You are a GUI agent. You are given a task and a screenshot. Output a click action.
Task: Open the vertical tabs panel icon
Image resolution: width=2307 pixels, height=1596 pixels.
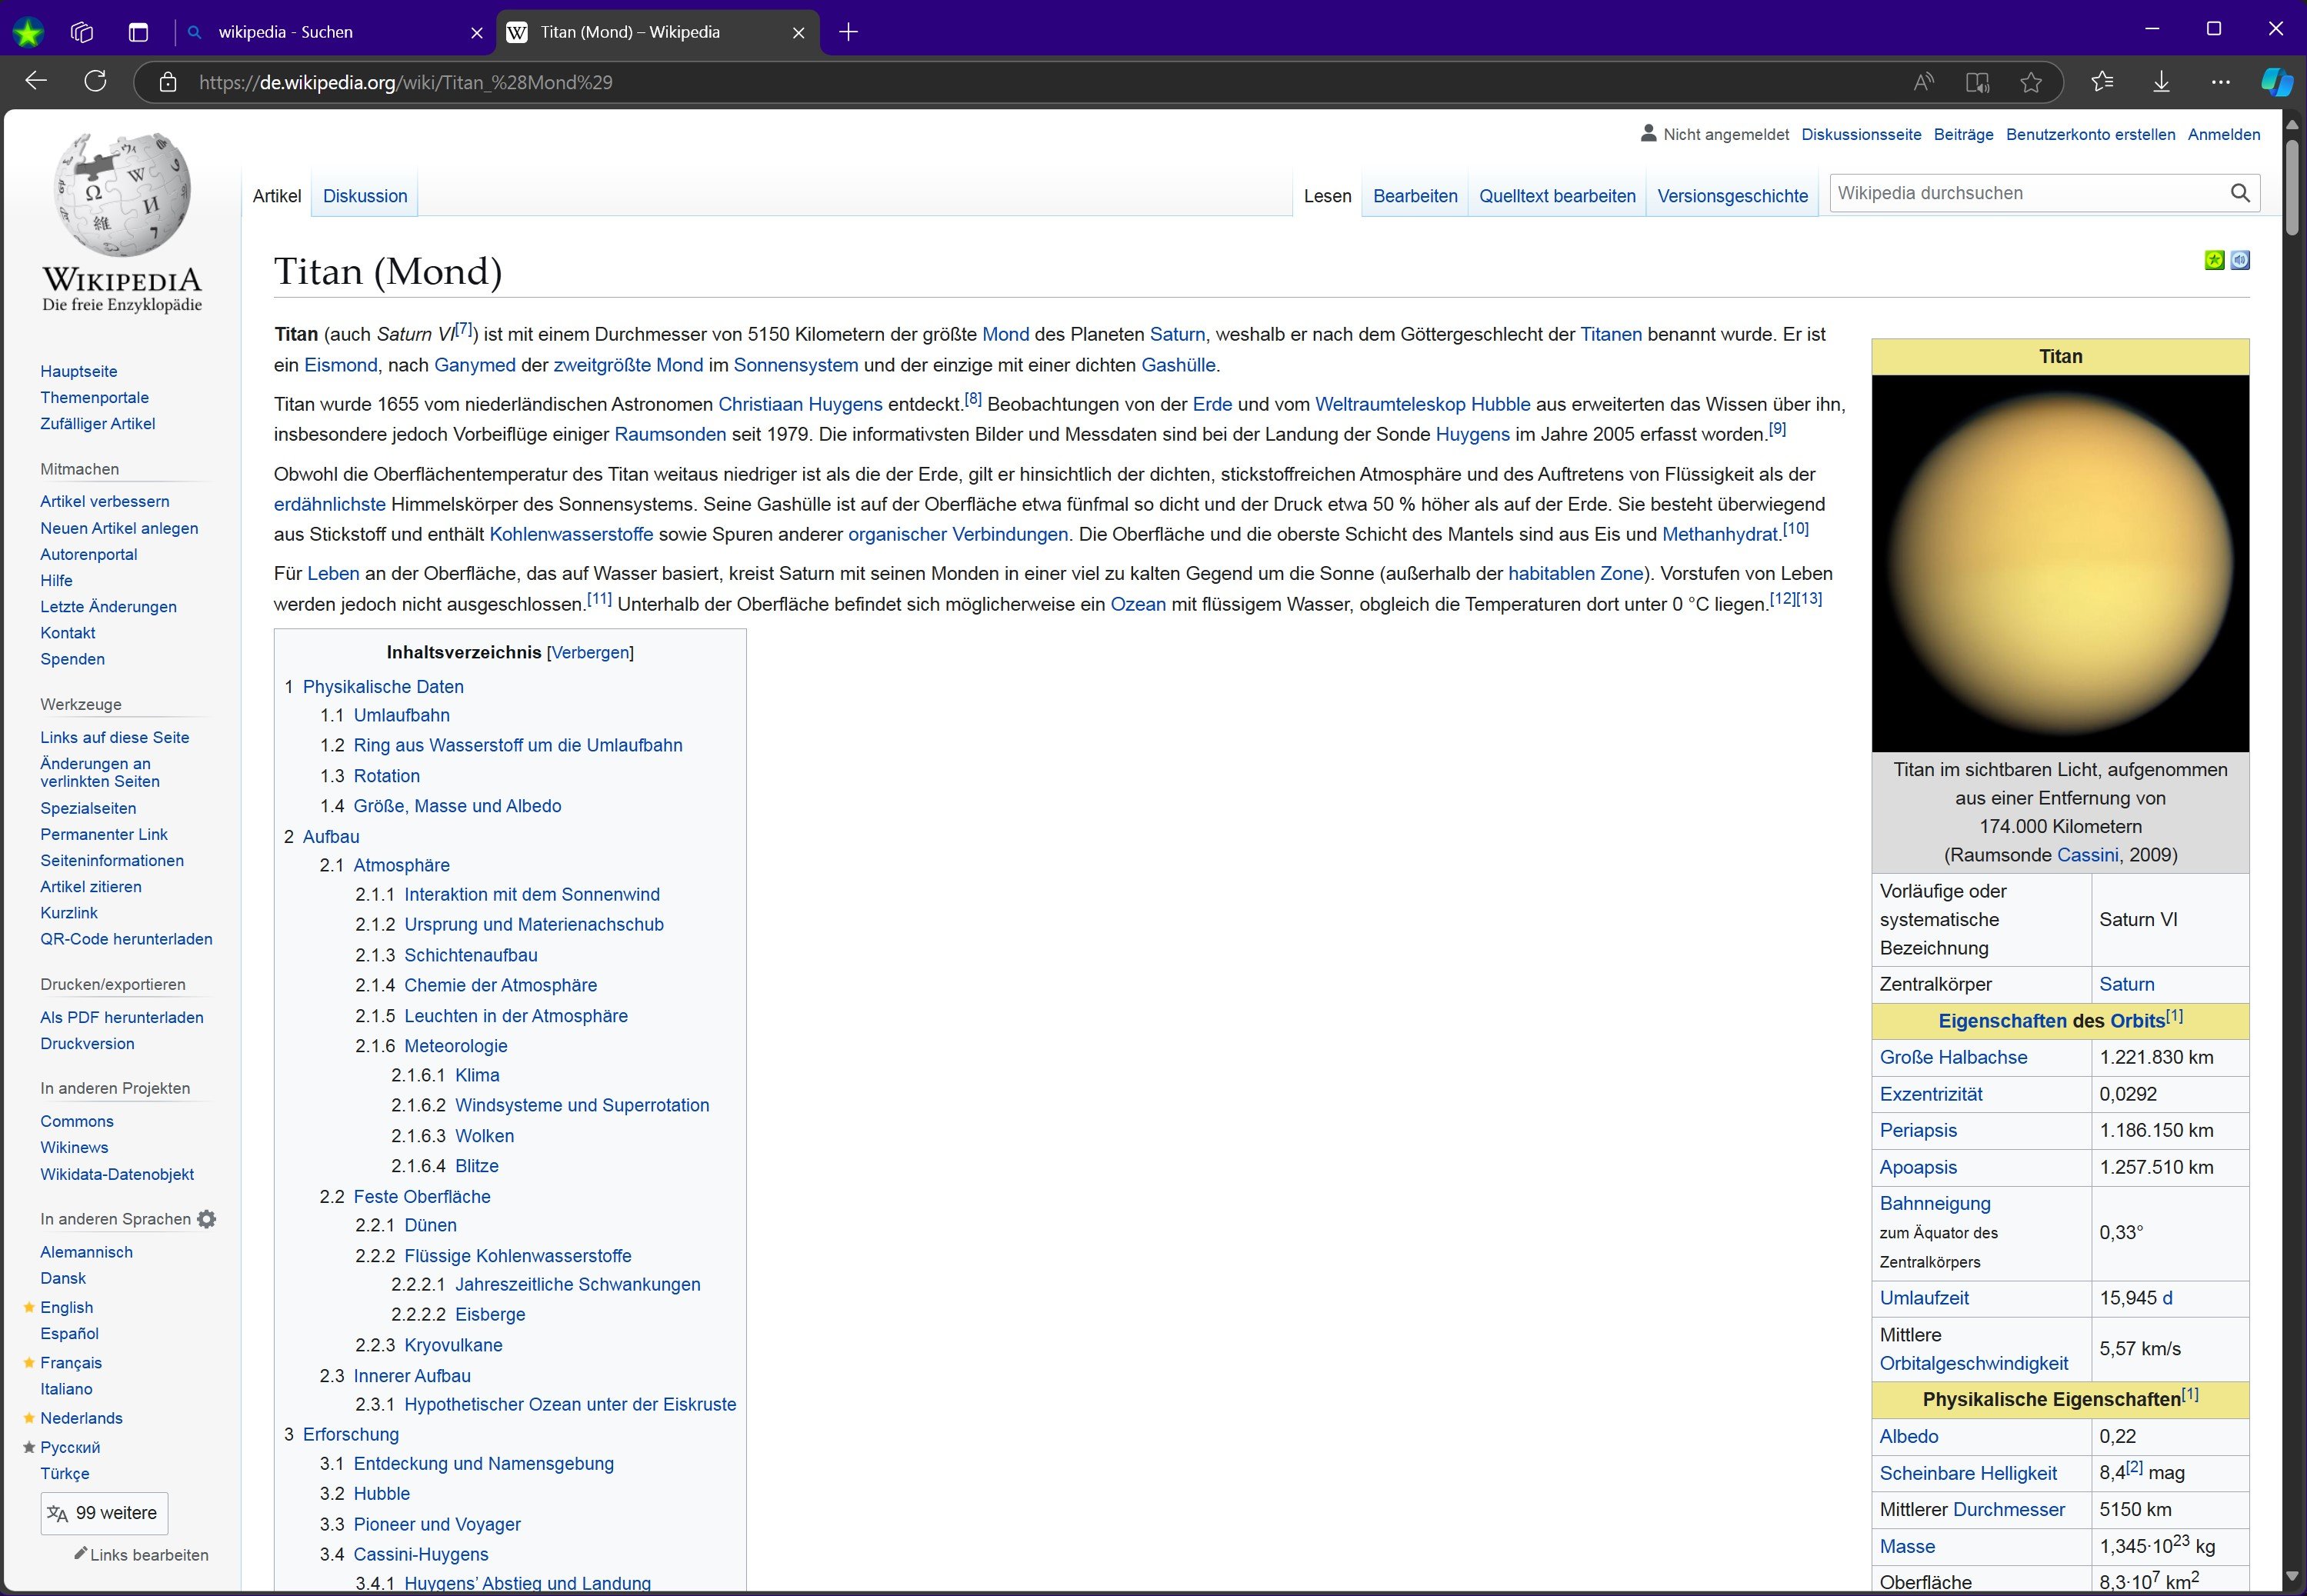tap(138, 32)
